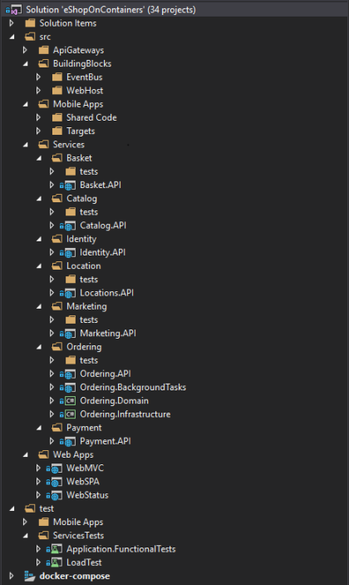The image size is (349, 585).
Task: Select the Location folder label
Action: pyautogui.click(x=83, y=266)
